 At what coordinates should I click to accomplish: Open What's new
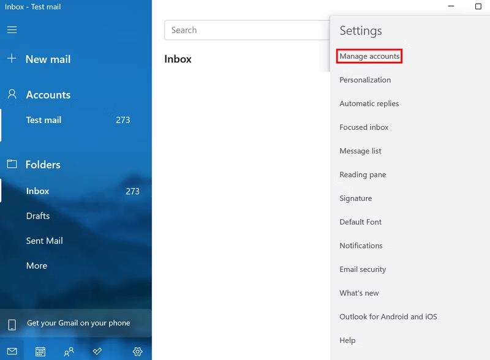pos(359,293)
